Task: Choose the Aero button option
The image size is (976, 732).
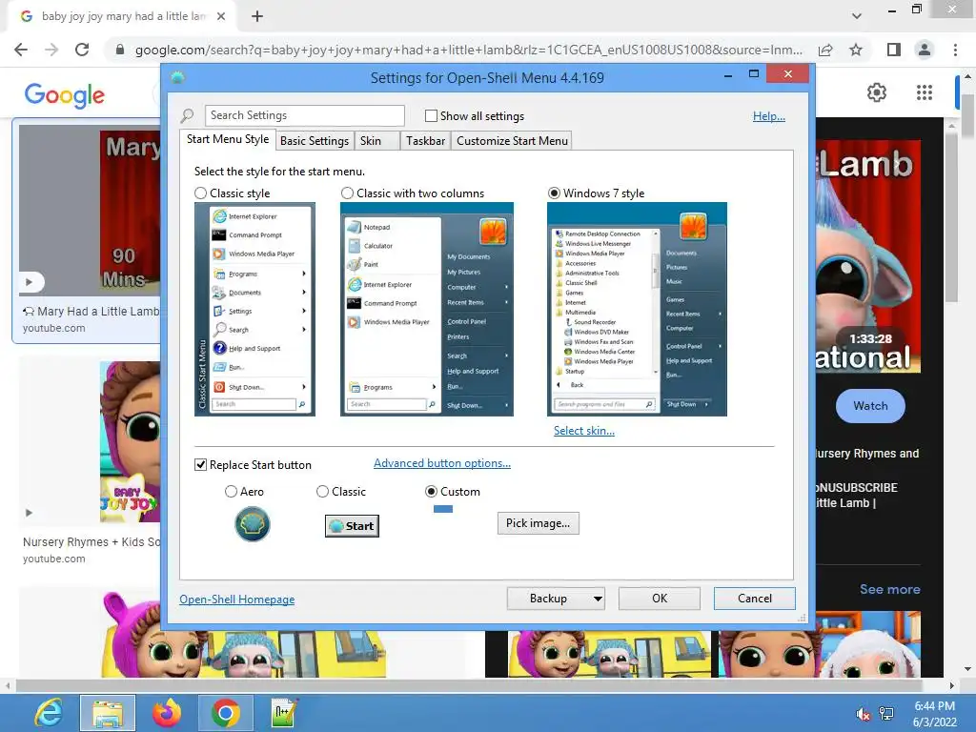Action: [231, 492]
